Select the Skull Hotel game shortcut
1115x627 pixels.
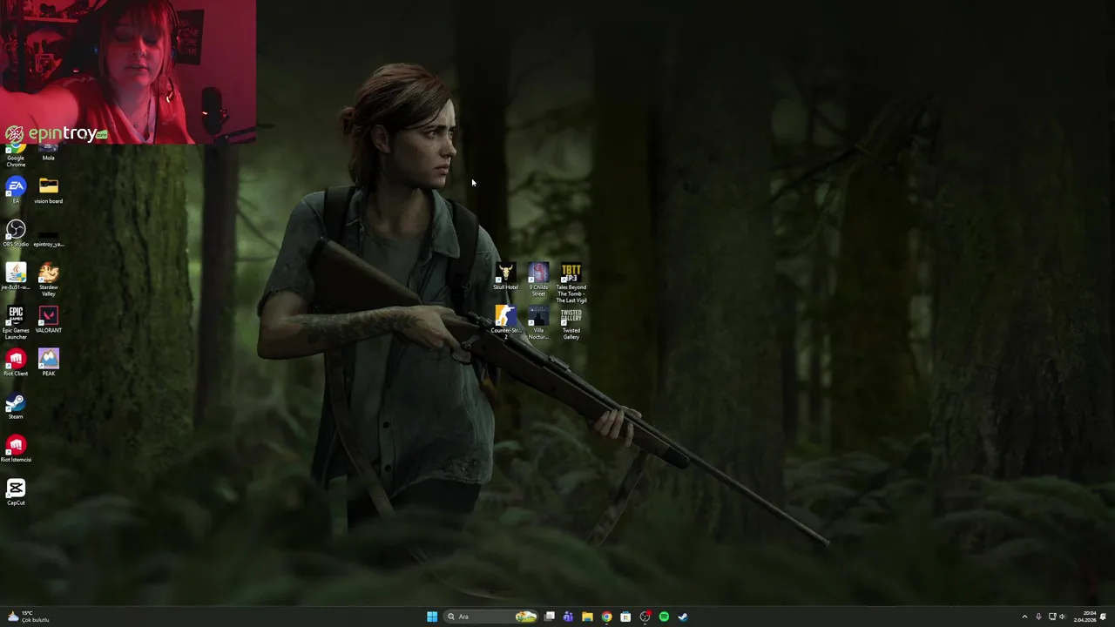click(x=506, y=277)
